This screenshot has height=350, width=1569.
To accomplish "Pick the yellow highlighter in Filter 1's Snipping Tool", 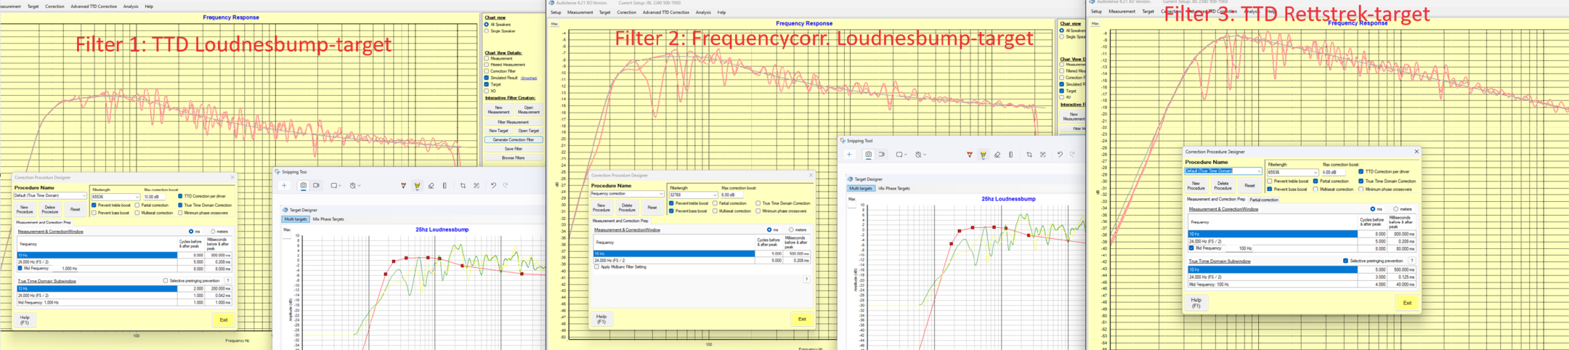I will point(417,186).
